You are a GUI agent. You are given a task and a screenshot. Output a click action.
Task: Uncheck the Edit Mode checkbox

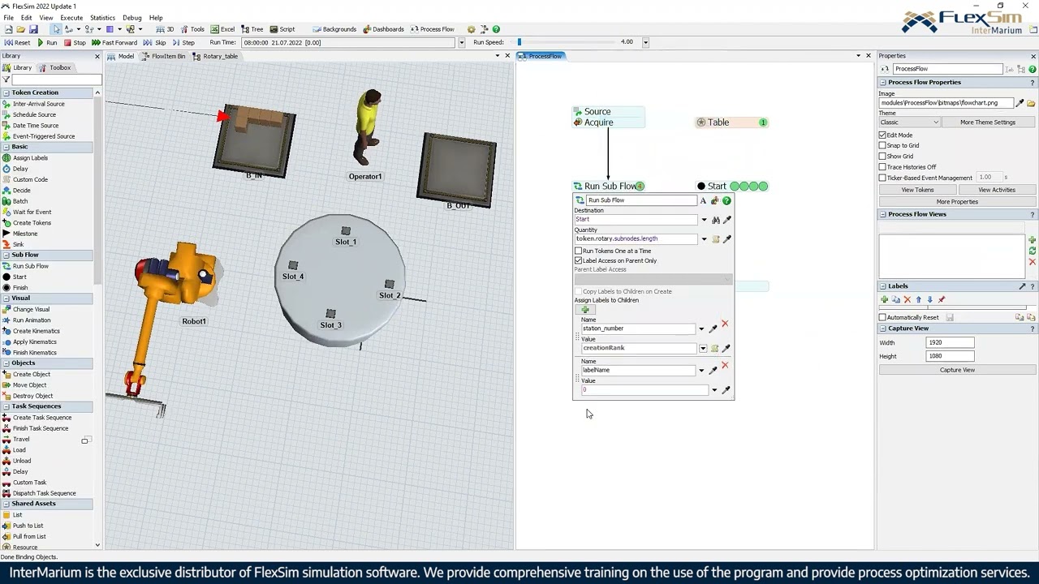pyautogui.click(x=882, y=135)
